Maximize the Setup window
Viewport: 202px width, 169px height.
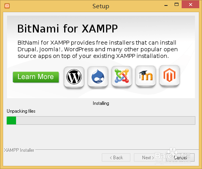177,5
